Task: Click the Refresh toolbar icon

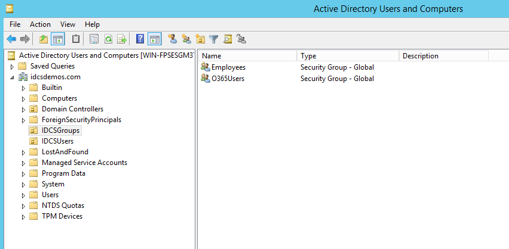Action: 108,39
